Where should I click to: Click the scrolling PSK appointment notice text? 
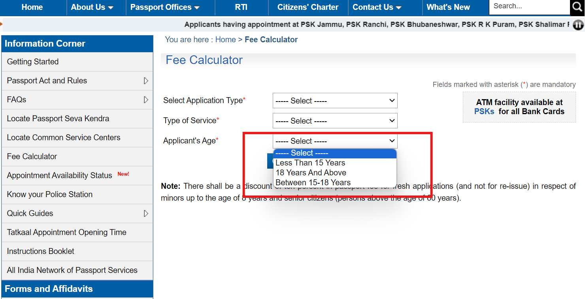click(x=377, y=24)
